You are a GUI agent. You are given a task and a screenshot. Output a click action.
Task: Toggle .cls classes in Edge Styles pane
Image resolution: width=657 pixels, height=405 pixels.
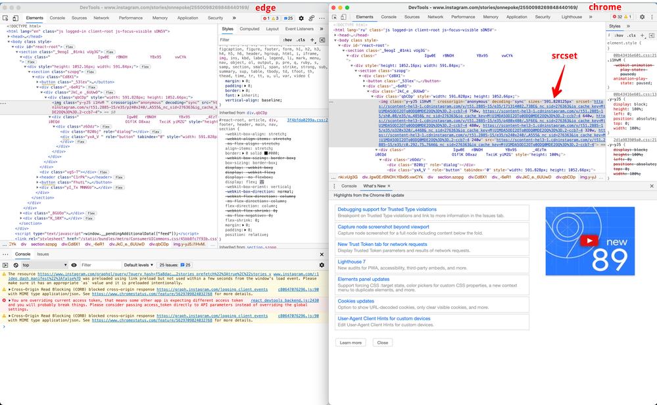pyautogui.click(x=301, y=40)
